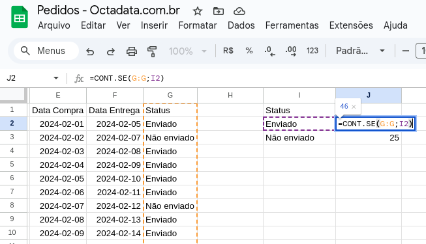Activate the paint format roller icon
The height and width of the screenshot is (244, 426).
152,51
